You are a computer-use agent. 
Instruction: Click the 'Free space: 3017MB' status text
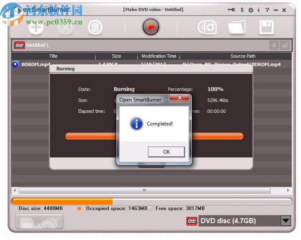point(180,208)
